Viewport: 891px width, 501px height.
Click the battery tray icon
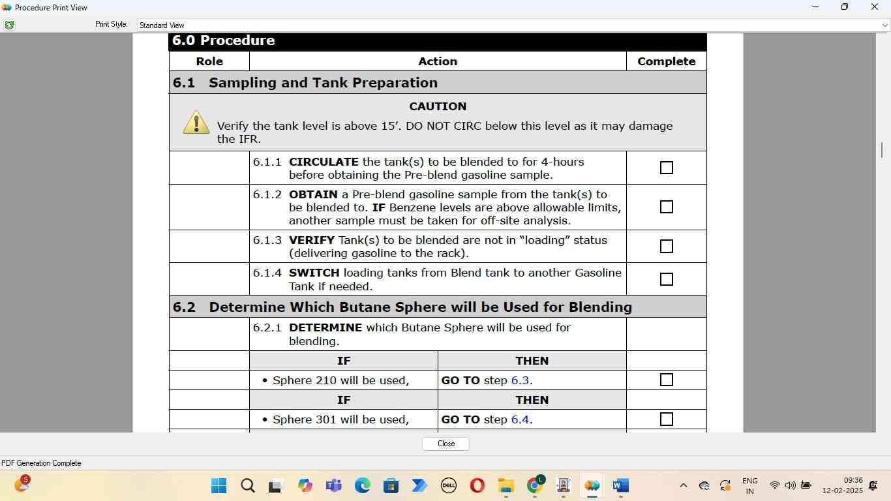[x=806, y=485]
